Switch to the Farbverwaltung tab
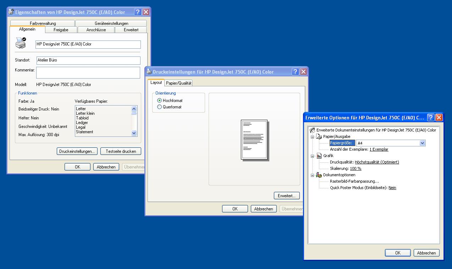 tap(43, 23)
